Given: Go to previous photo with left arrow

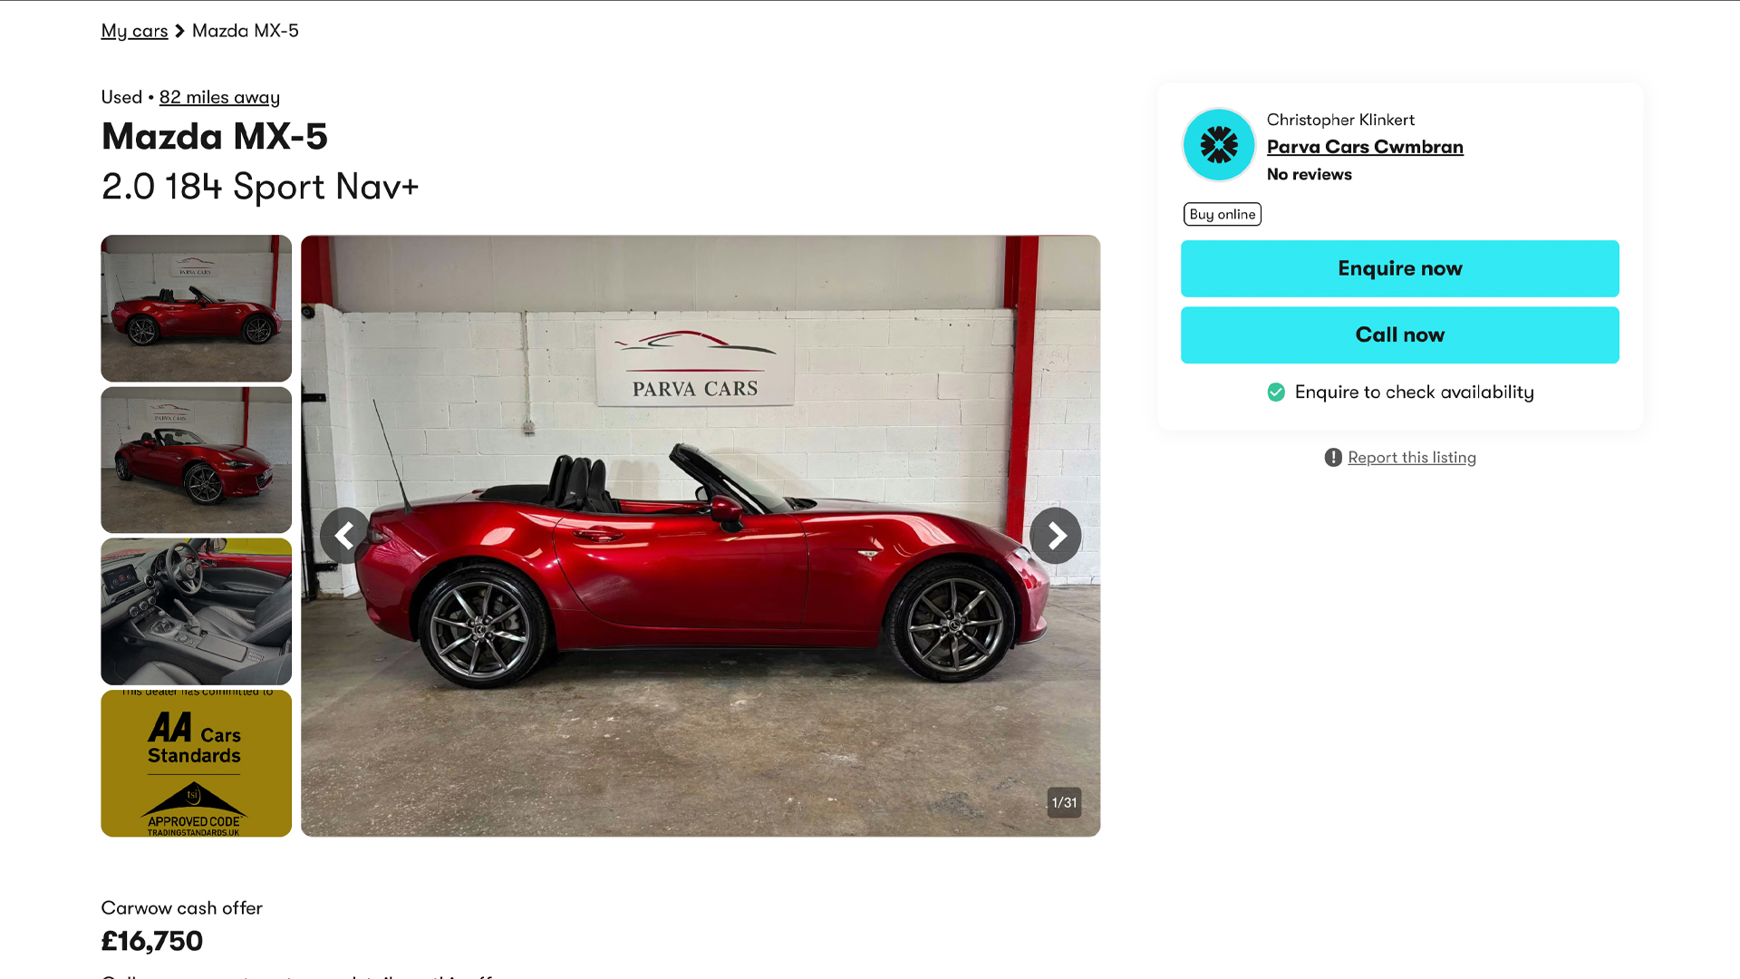Looking at the screenshot, I should click(345, 536).
